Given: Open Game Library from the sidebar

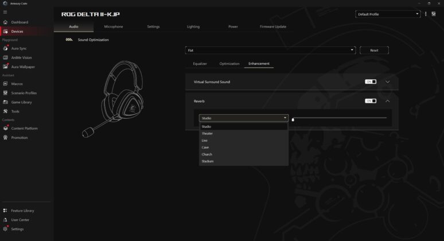Looking at the screenshot, I should [x=22, y=102].
